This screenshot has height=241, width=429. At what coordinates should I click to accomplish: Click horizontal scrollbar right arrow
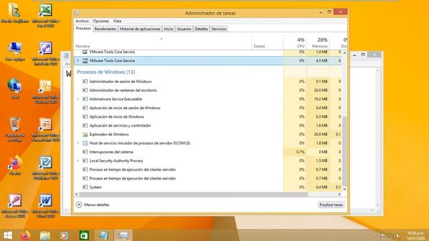[x=339, y=194]
